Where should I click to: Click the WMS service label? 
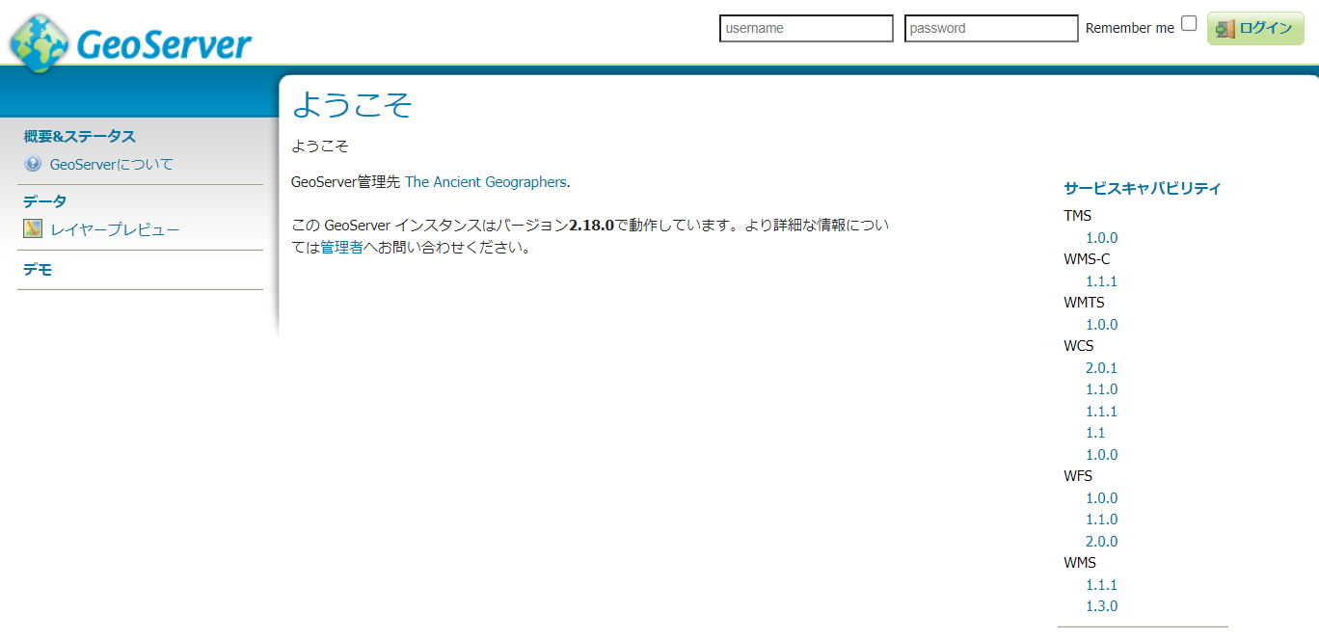point(1080,563)
